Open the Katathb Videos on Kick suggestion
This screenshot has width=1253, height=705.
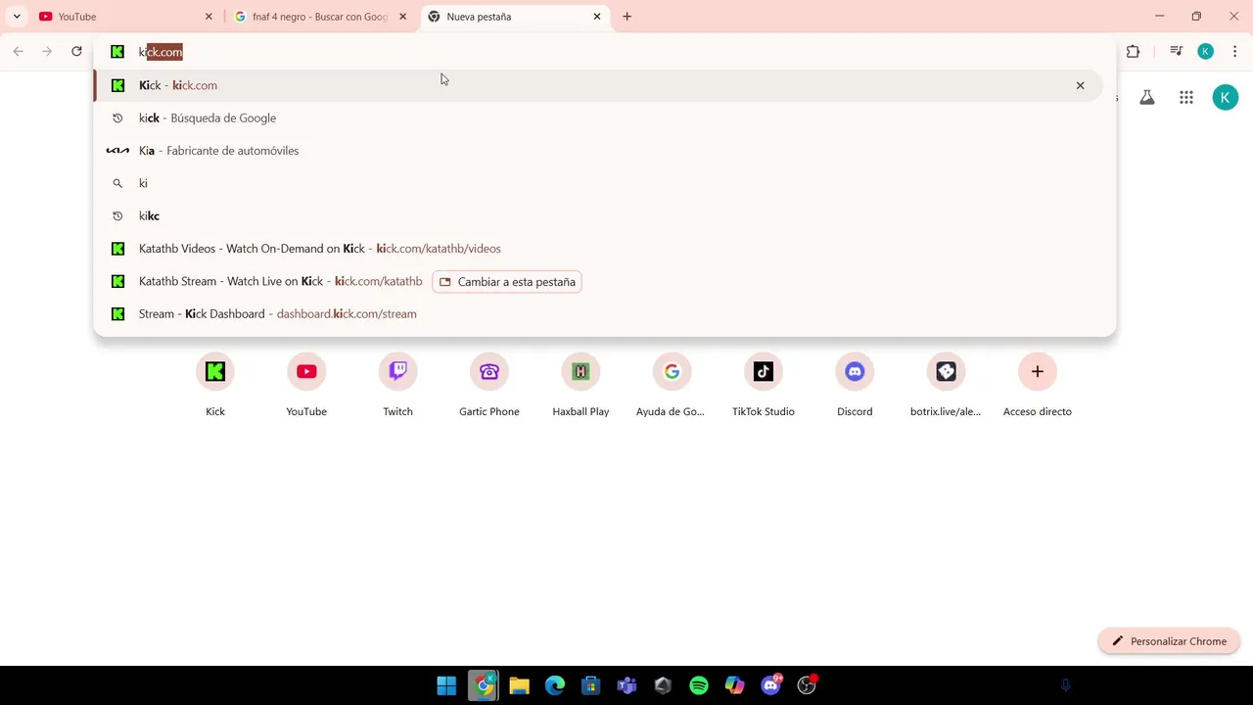pos(598,249)
